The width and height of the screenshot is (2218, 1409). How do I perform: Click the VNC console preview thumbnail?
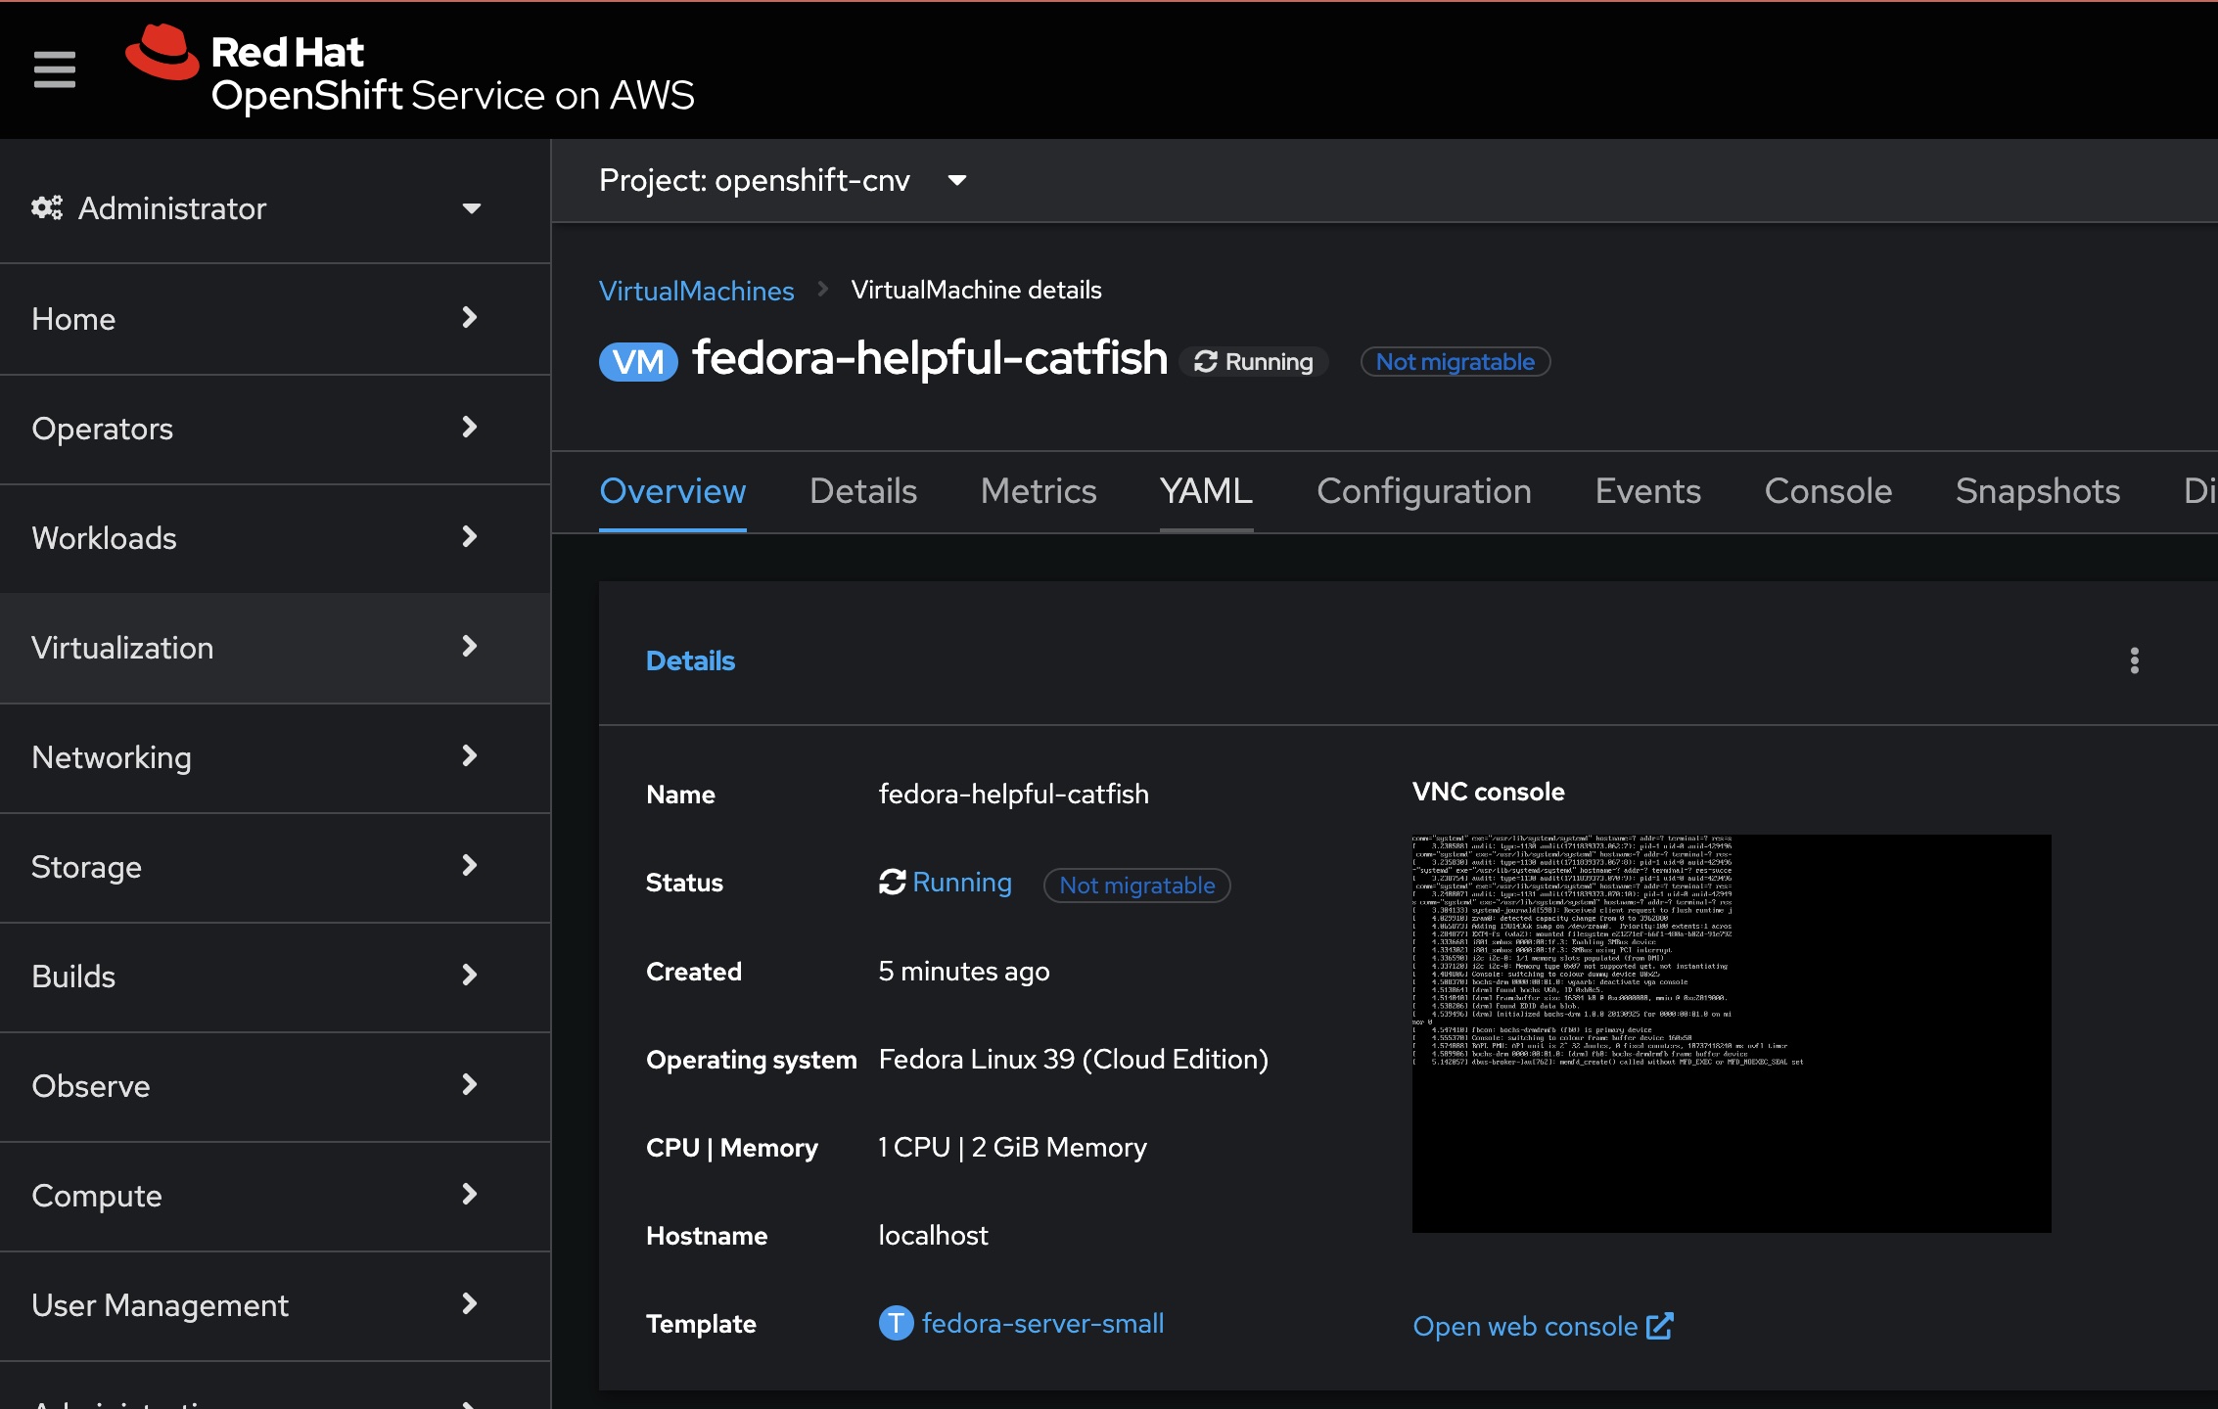(x=1731, y=1032)
